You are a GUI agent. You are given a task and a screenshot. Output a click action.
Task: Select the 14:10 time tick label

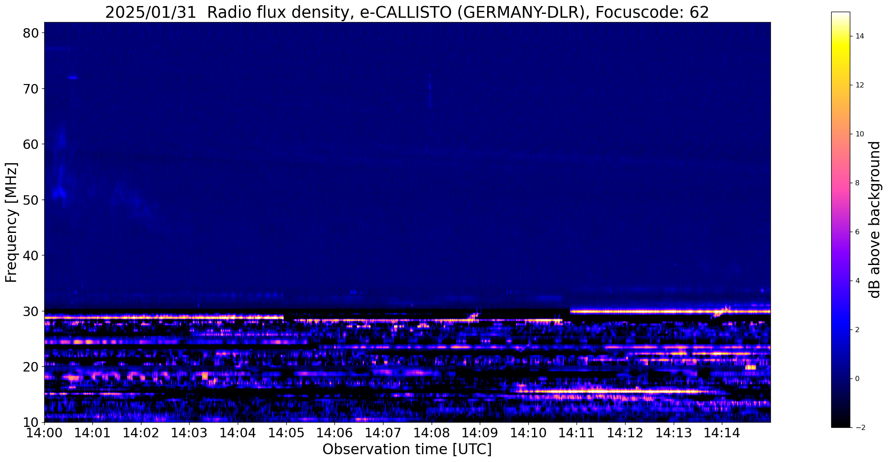528,433
